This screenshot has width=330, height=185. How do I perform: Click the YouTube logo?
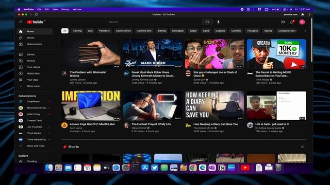[x=35, y=22]
